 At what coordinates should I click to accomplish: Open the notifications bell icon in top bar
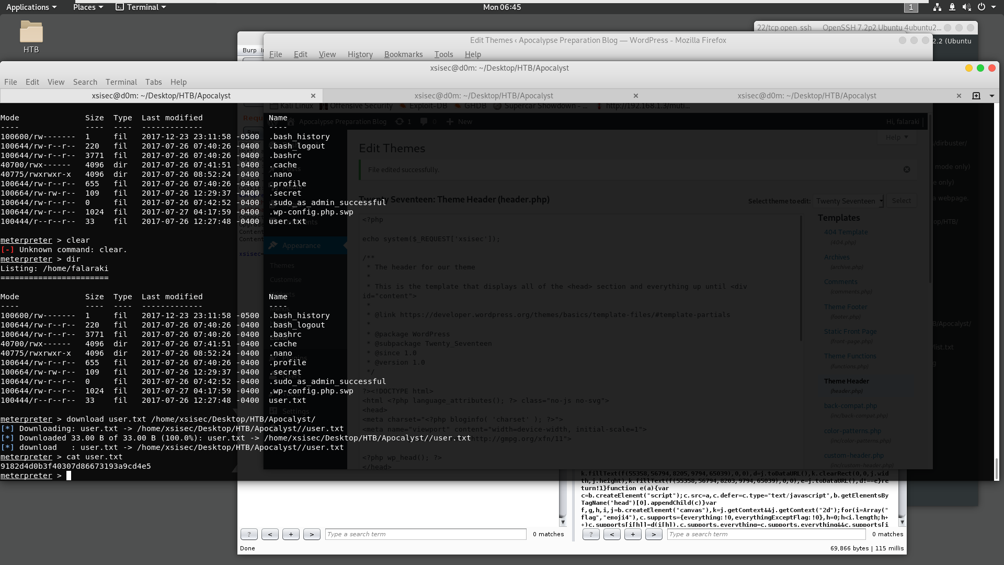(952, 7)
